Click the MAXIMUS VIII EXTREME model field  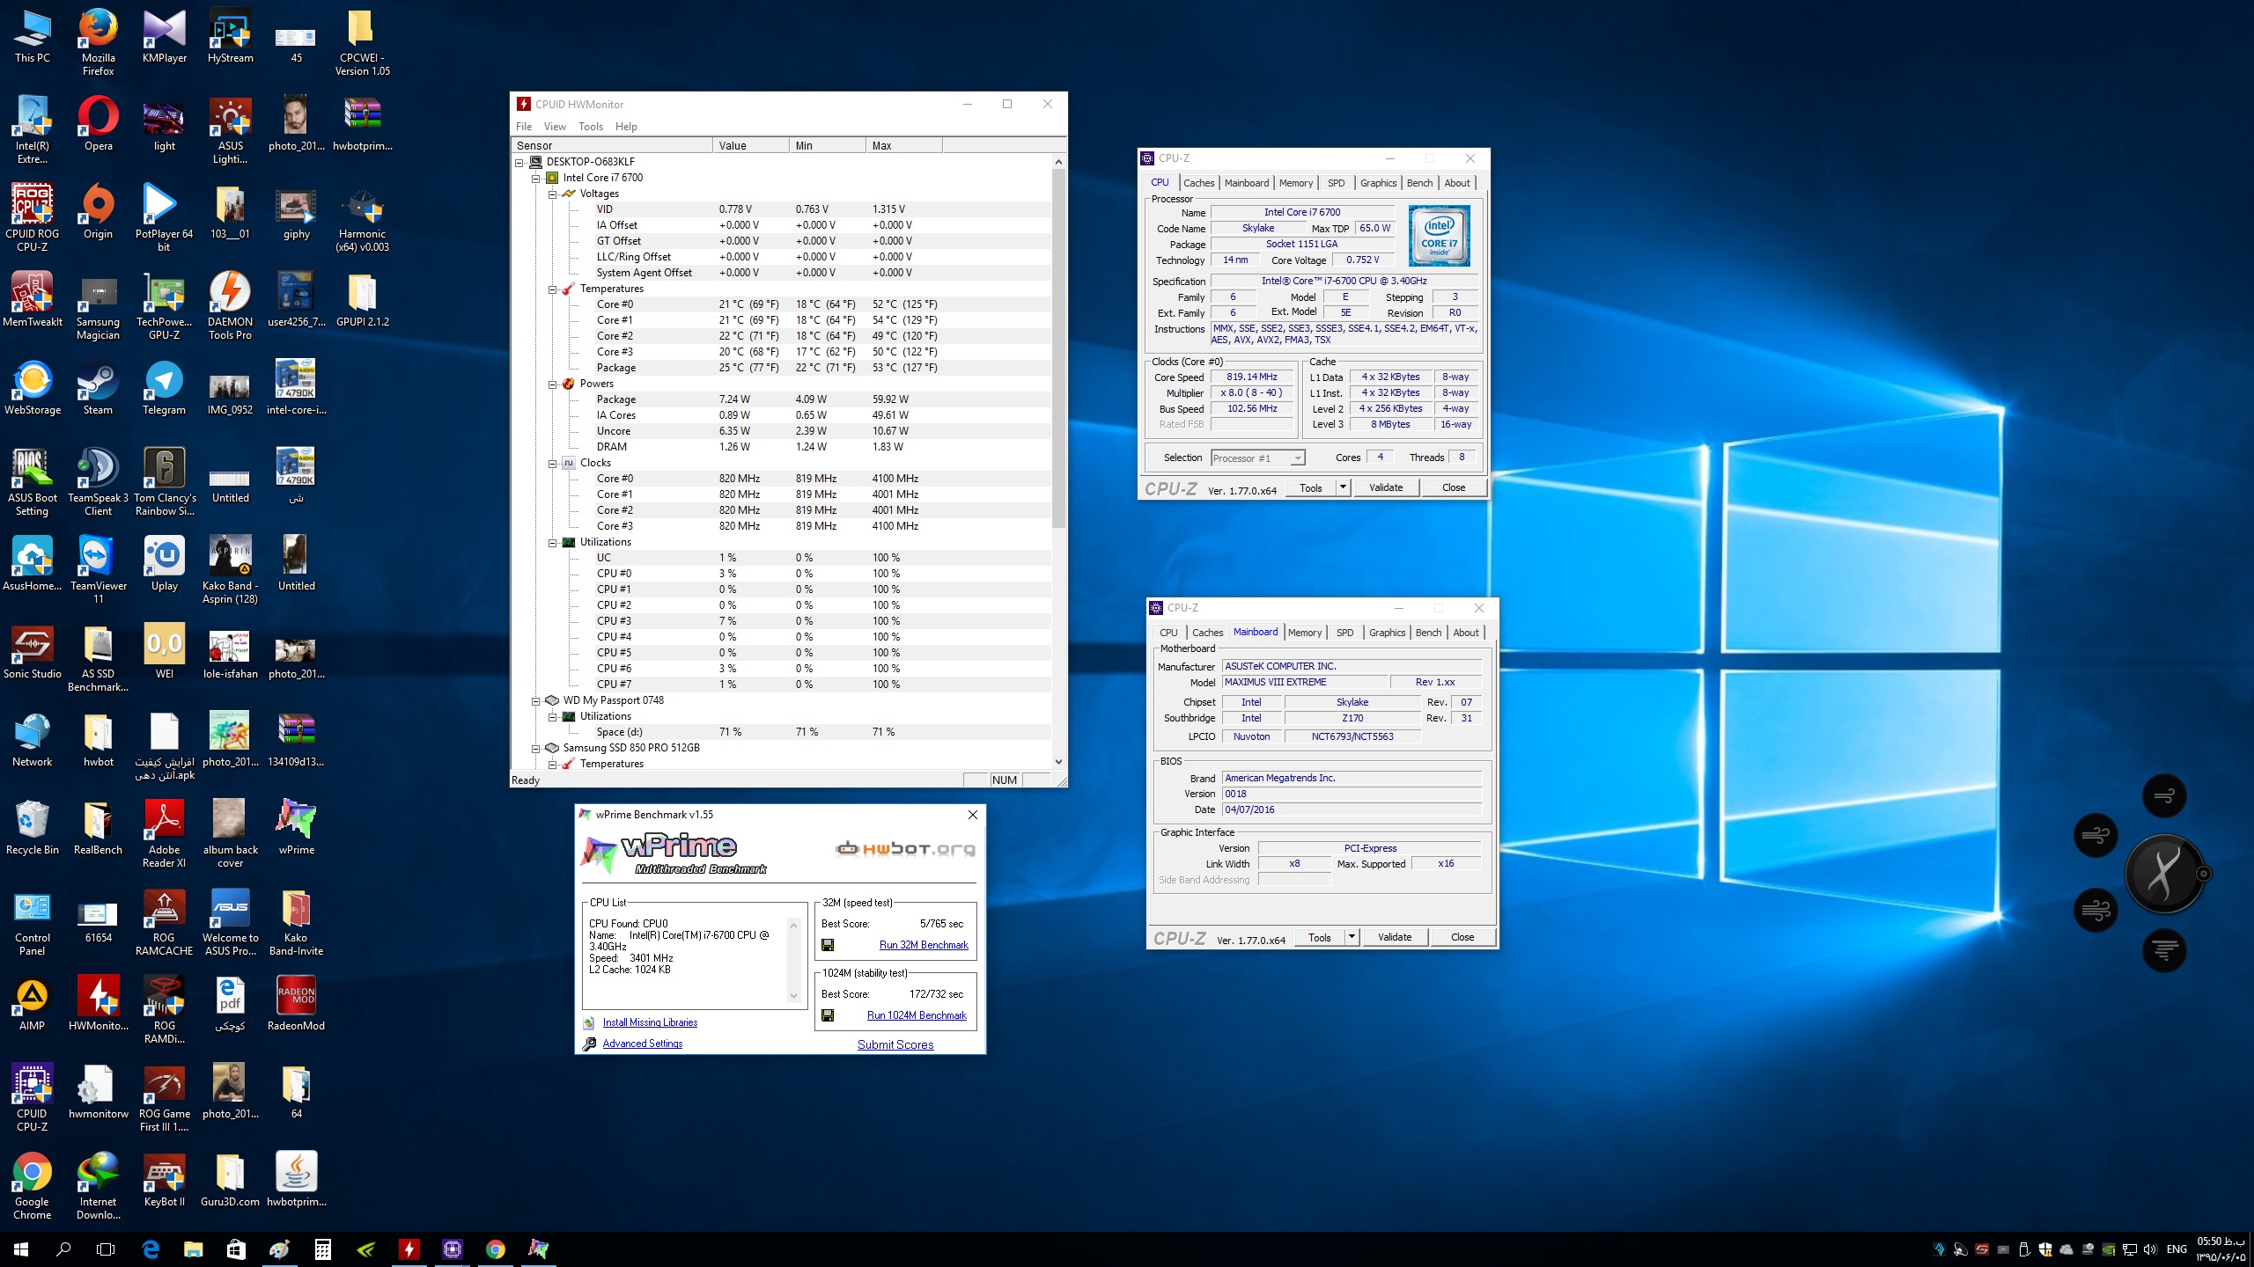(1305, 682)
